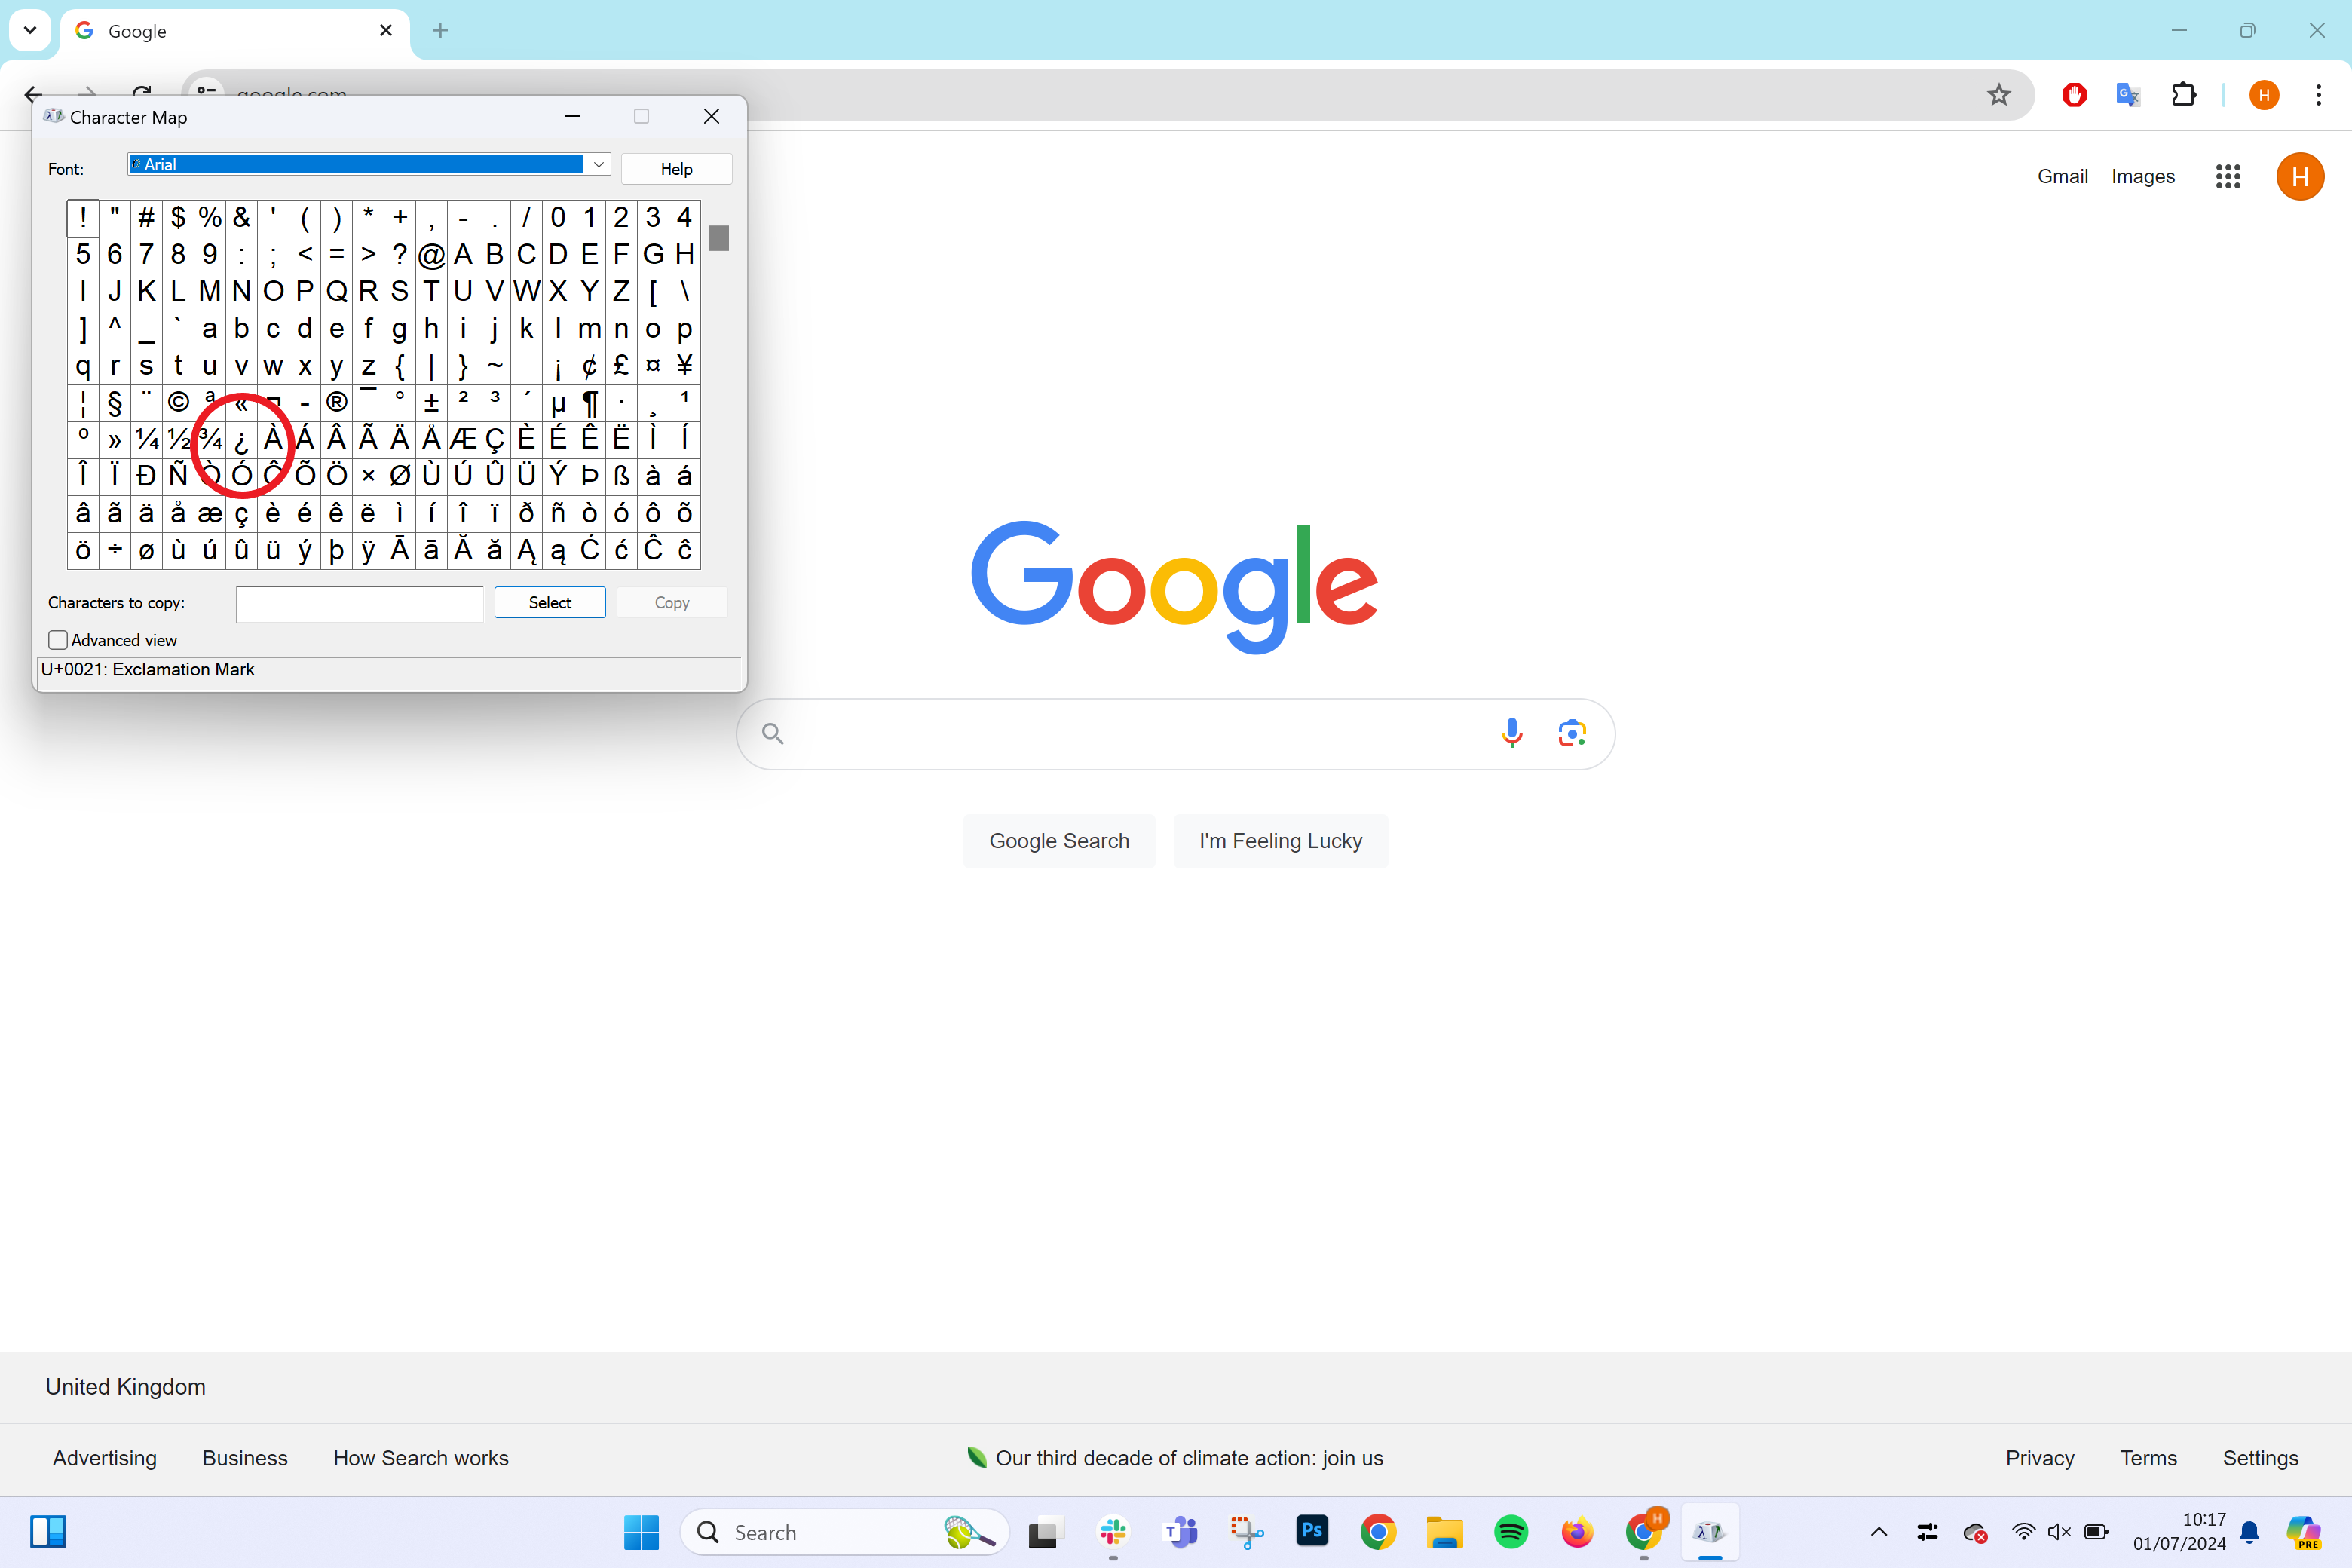The height and width of the screenshot is (1568, 2352).
Task: Open the Advertising footer link
Action: (105, 1458)
